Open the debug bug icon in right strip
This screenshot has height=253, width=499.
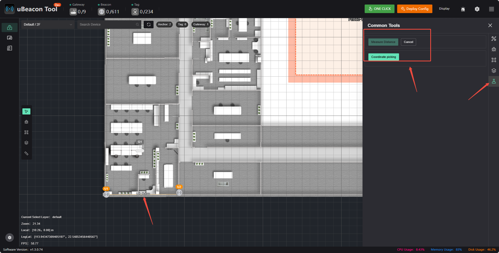point(494,49)
